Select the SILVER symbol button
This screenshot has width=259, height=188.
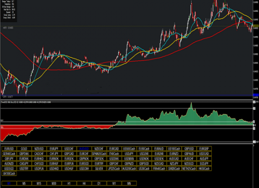(x=99, y=169)
